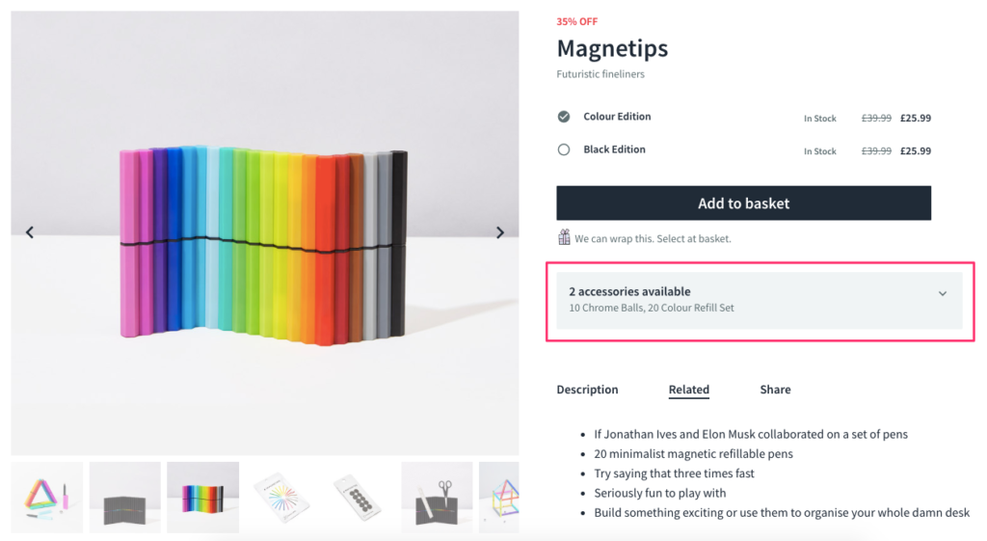Open the Share tab
This screenshot has height=541, width=987.
click(x=775, y=390)
